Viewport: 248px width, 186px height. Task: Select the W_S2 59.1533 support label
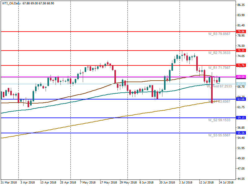(x=219, y=120)
